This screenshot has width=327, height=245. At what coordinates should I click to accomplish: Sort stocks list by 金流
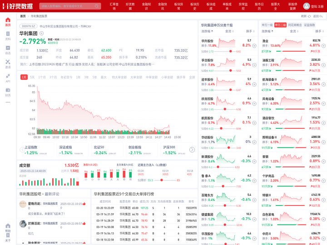(x=229, y=31)
